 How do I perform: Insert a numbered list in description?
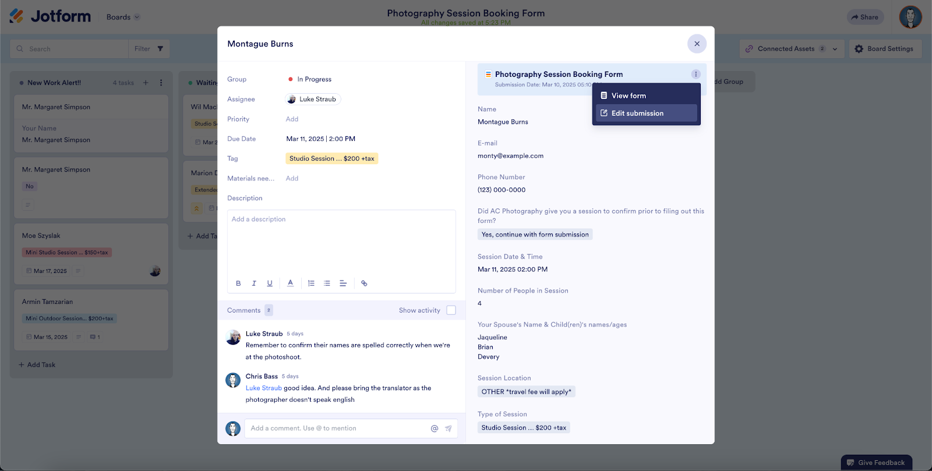click(x=311, y=284)
